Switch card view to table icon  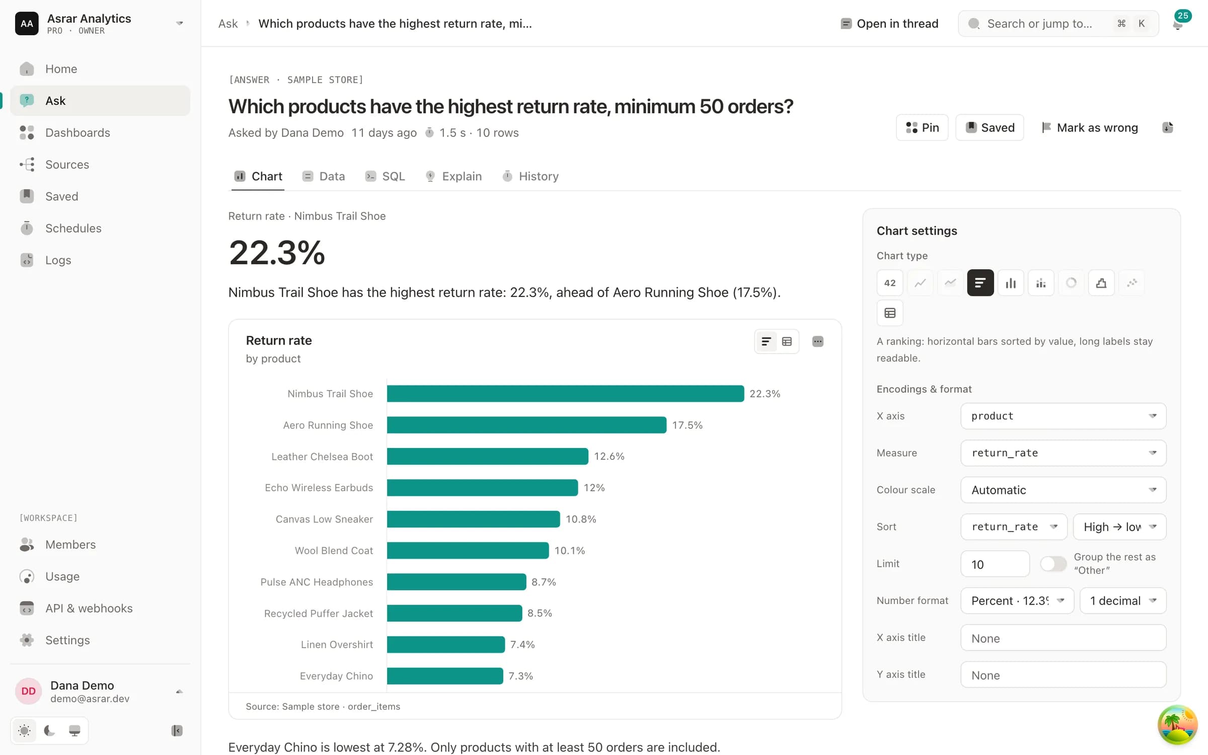pyautogui.click(x=787, y=342)
